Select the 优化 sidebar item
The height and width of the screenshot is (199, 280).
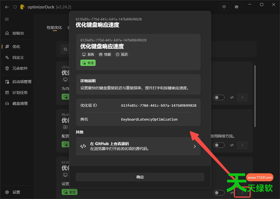pos(17,47)
